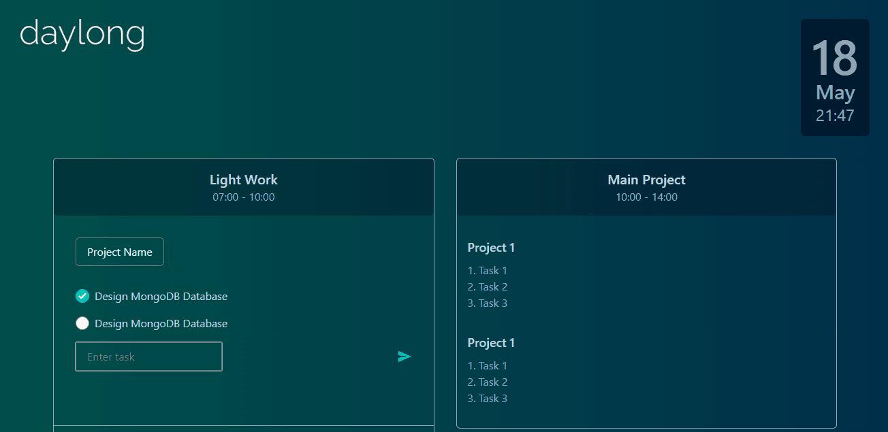888x432 pixels.
Task: Click Task 2 under the second Project 1
Action: tap(488, 382)
